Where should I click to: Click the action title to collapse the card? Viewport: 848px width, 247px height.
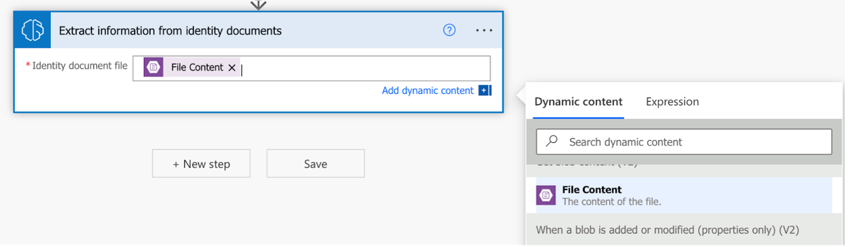click(170, 31)
